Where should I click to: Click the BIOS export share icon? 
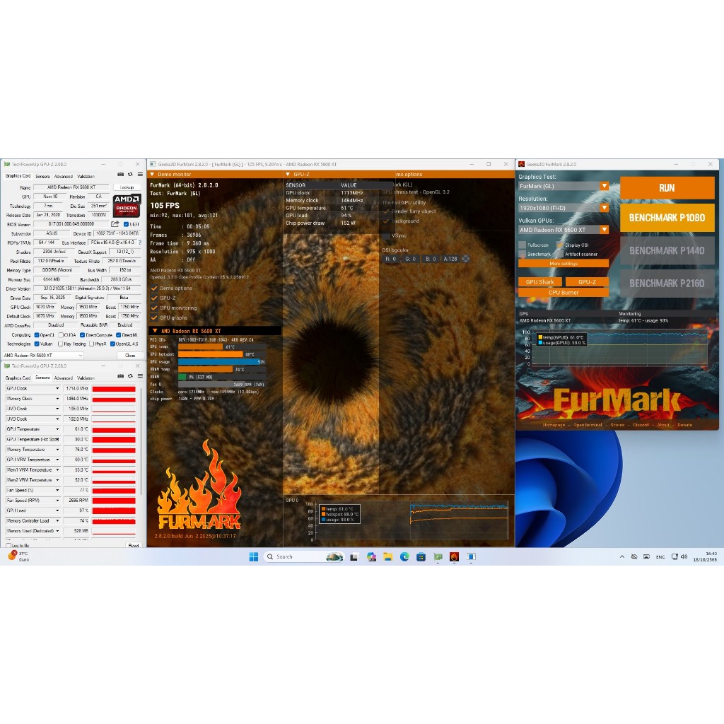pyautogui.click(x=115, y=224)
